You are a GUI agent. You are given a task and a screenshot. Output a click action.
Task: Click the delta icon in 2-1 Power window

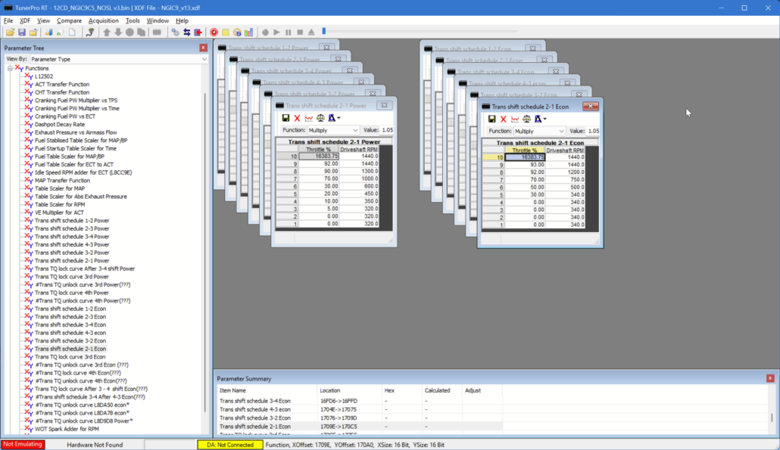[x=332, y=118]
